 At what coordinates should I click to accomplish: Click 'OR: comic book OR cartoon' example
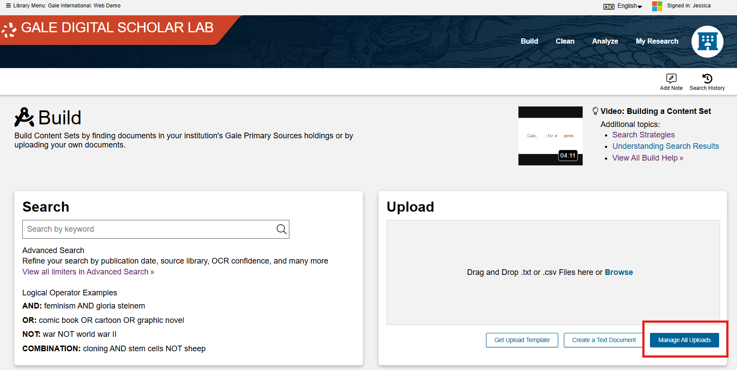[x=103, y=320]
